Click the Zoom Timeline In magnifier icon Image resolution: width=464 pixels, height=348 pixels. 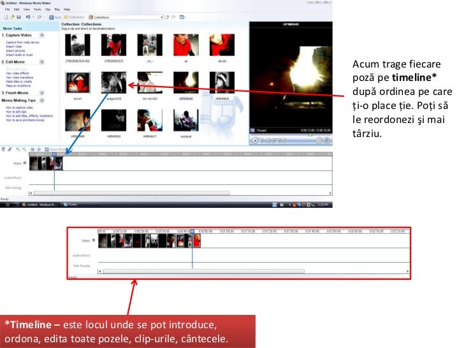pyautogui.click(x=18, y=149)
